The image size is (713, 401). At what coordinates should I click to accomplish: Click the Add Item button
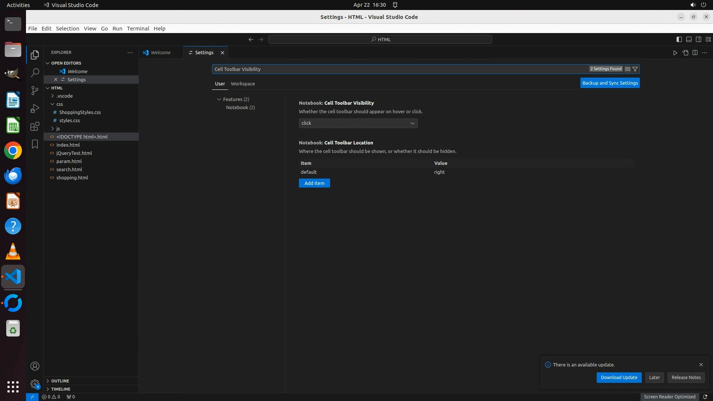(x=314, y=183)
